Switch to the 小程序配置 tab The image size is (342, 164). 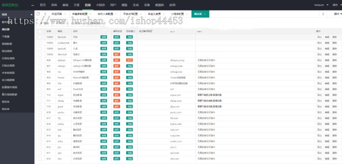(x=177, y=14)
